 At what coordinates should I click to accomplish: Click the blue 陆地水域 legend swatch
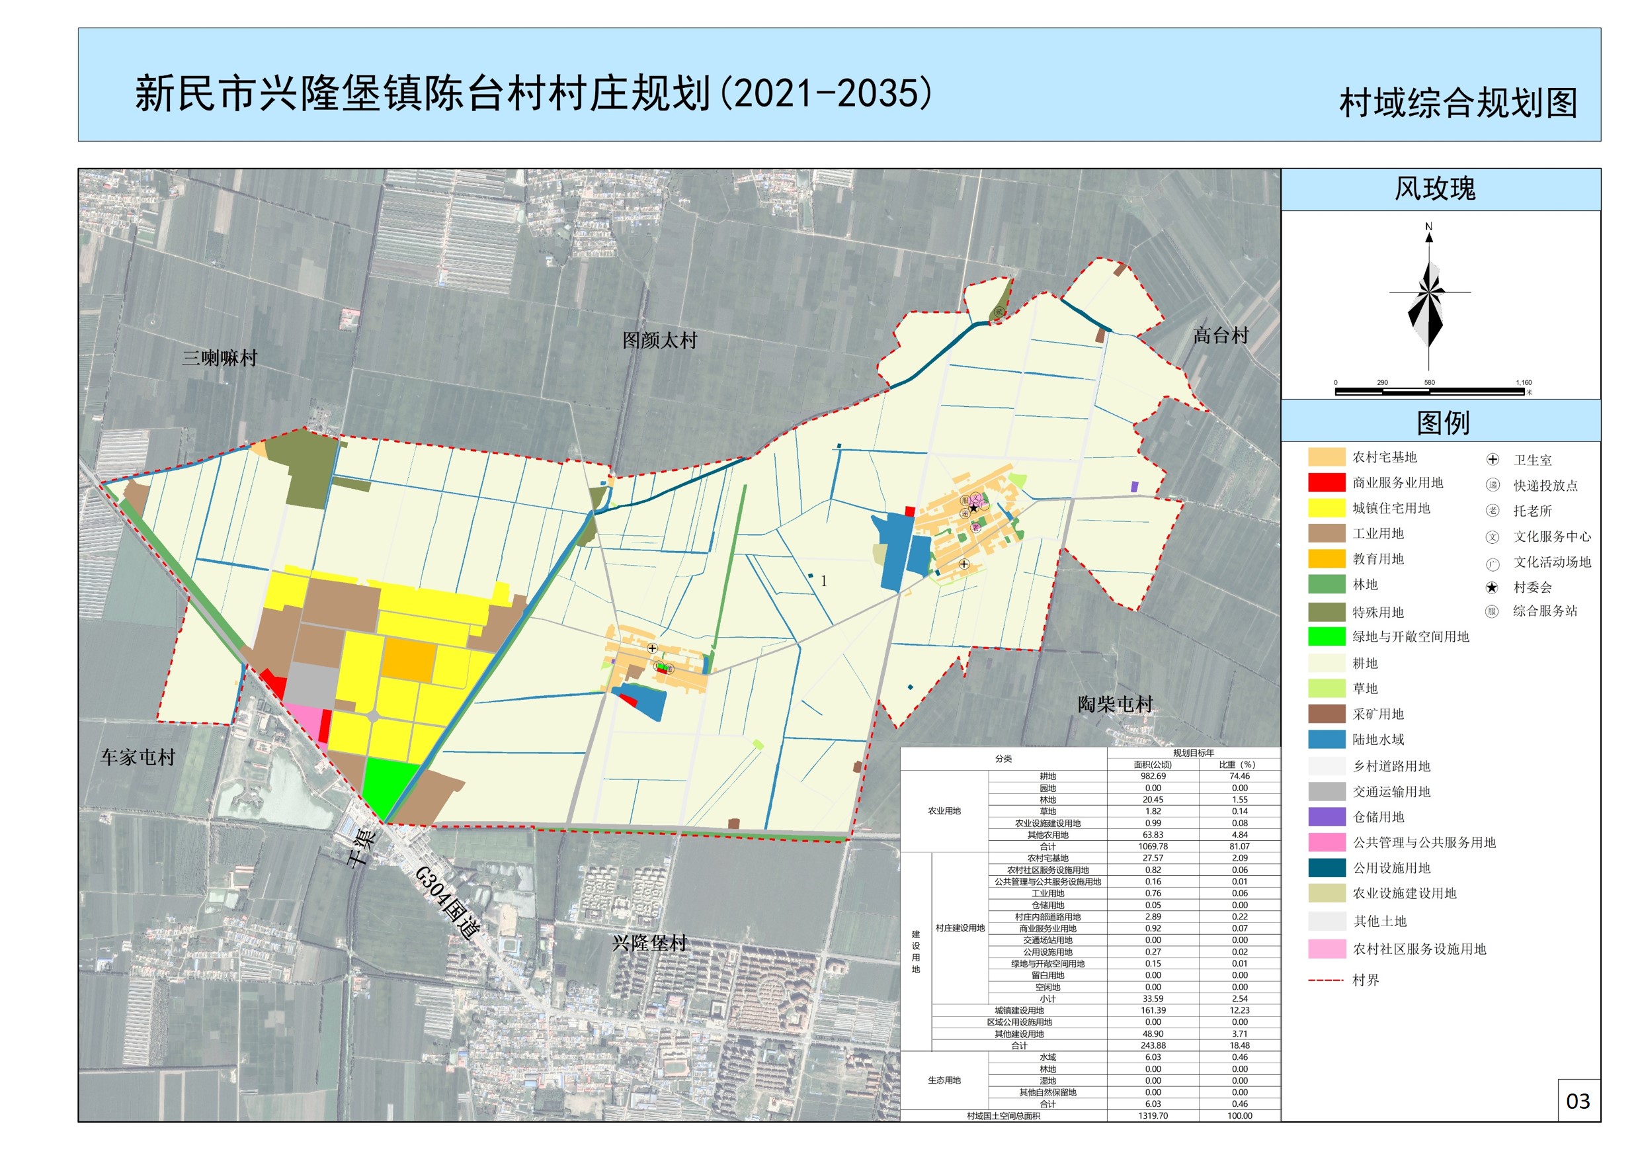[x=1327, y=739]
